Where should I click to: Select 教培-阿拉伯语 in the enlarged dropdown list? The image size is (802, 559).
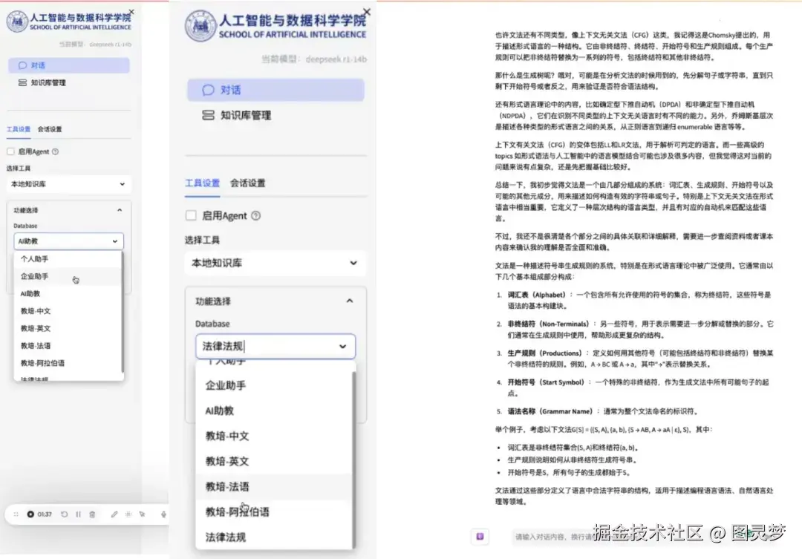(x=273, y=512)
